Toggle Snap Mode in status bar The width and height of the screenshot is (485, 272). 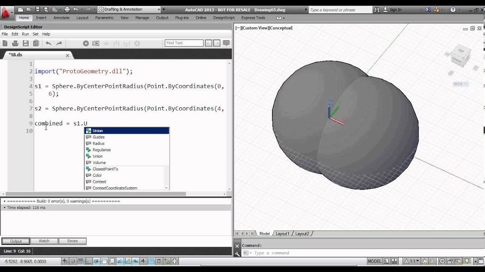(73, 261)
